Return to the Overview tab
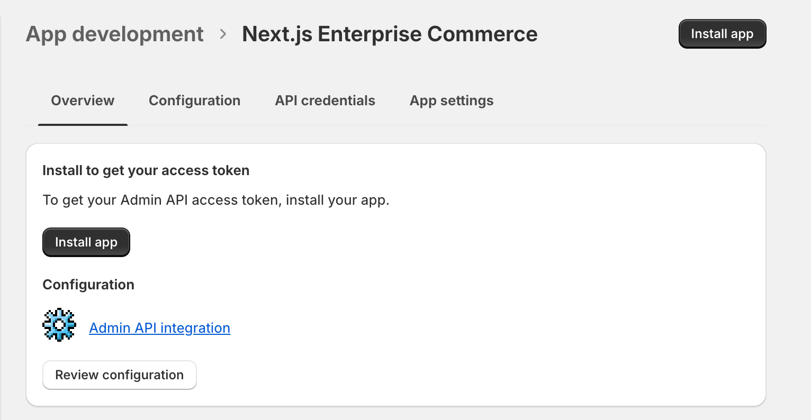 [x=83, y=101]
